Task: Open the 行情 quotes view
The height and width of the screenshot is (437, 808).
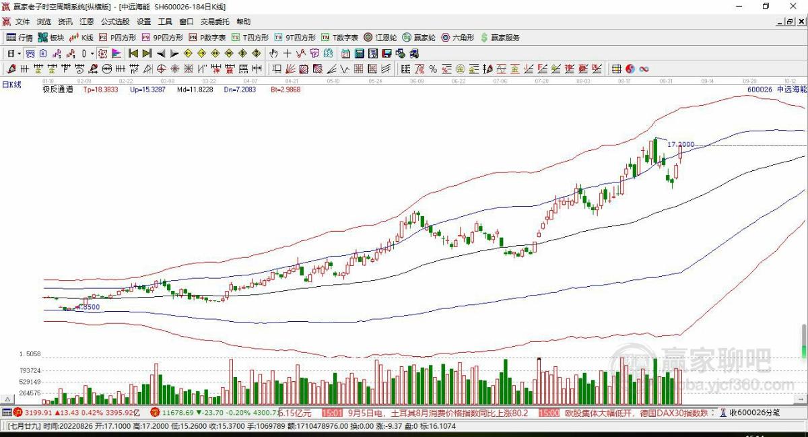Action: point(20,38)
